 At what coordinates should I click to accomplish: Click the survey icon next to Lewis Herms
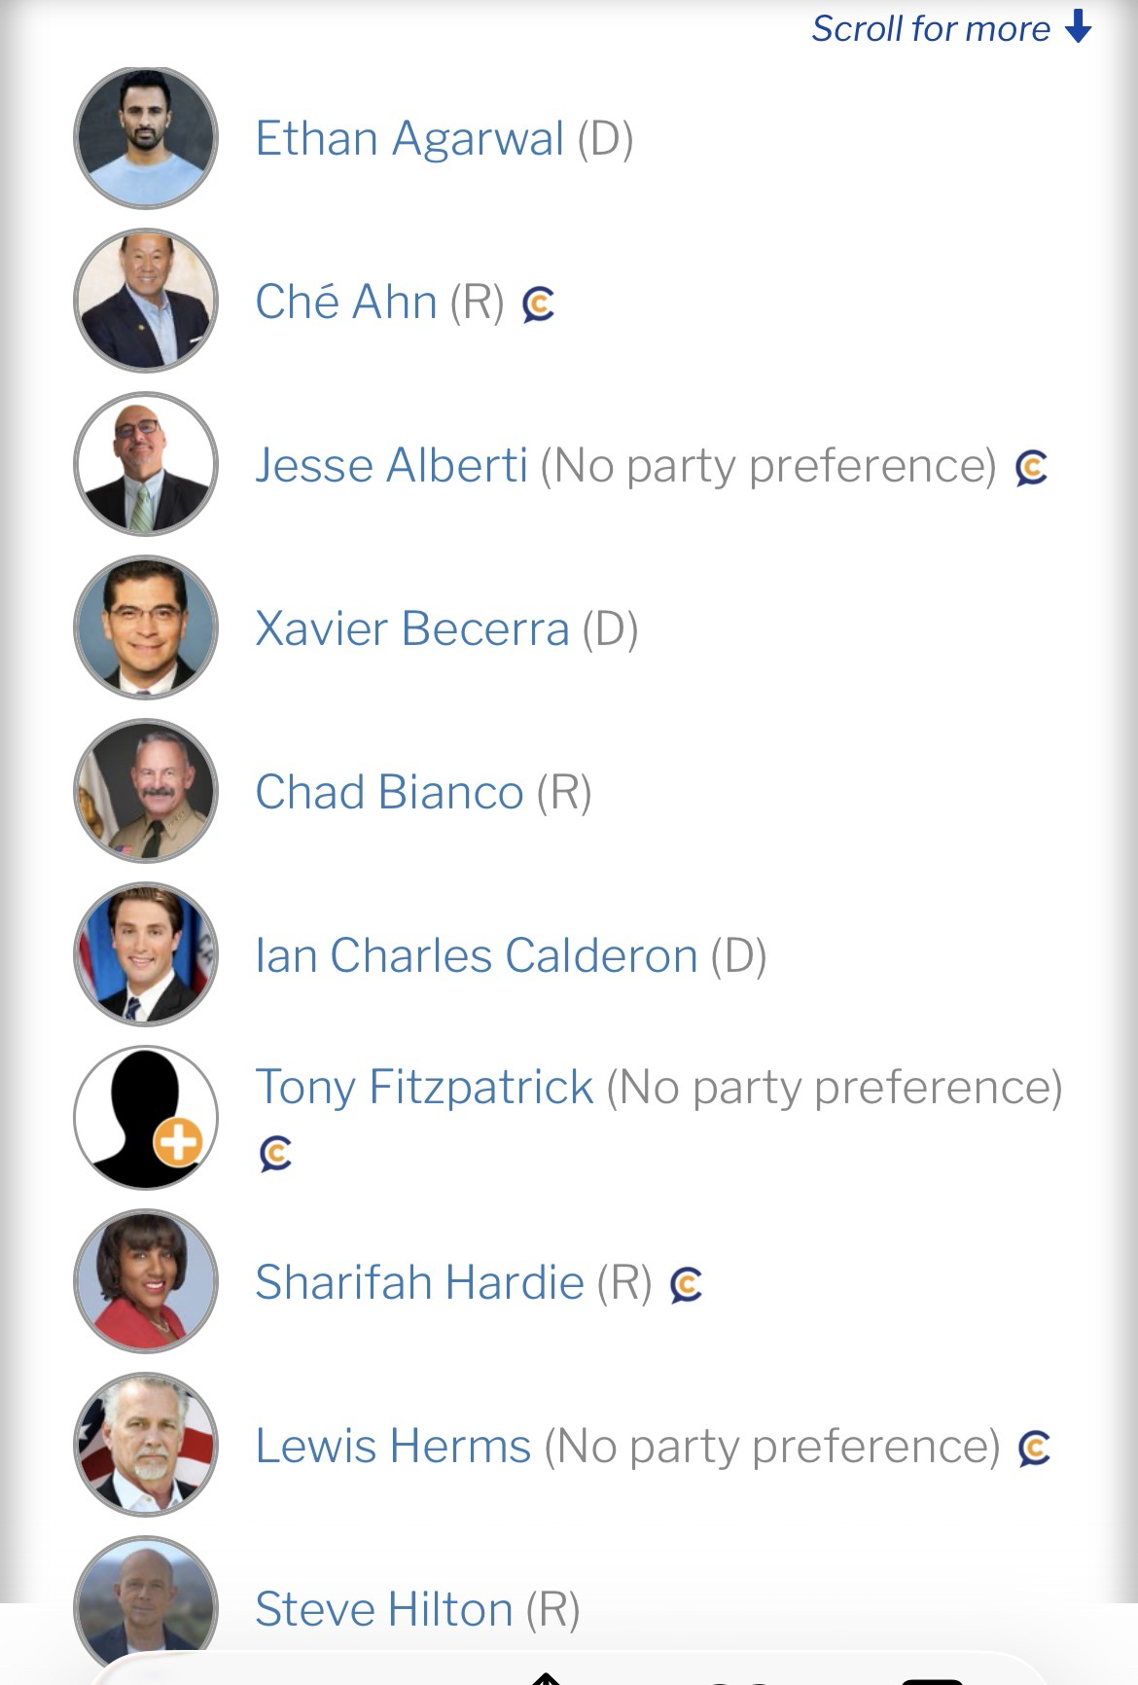coord(1034,1449)
